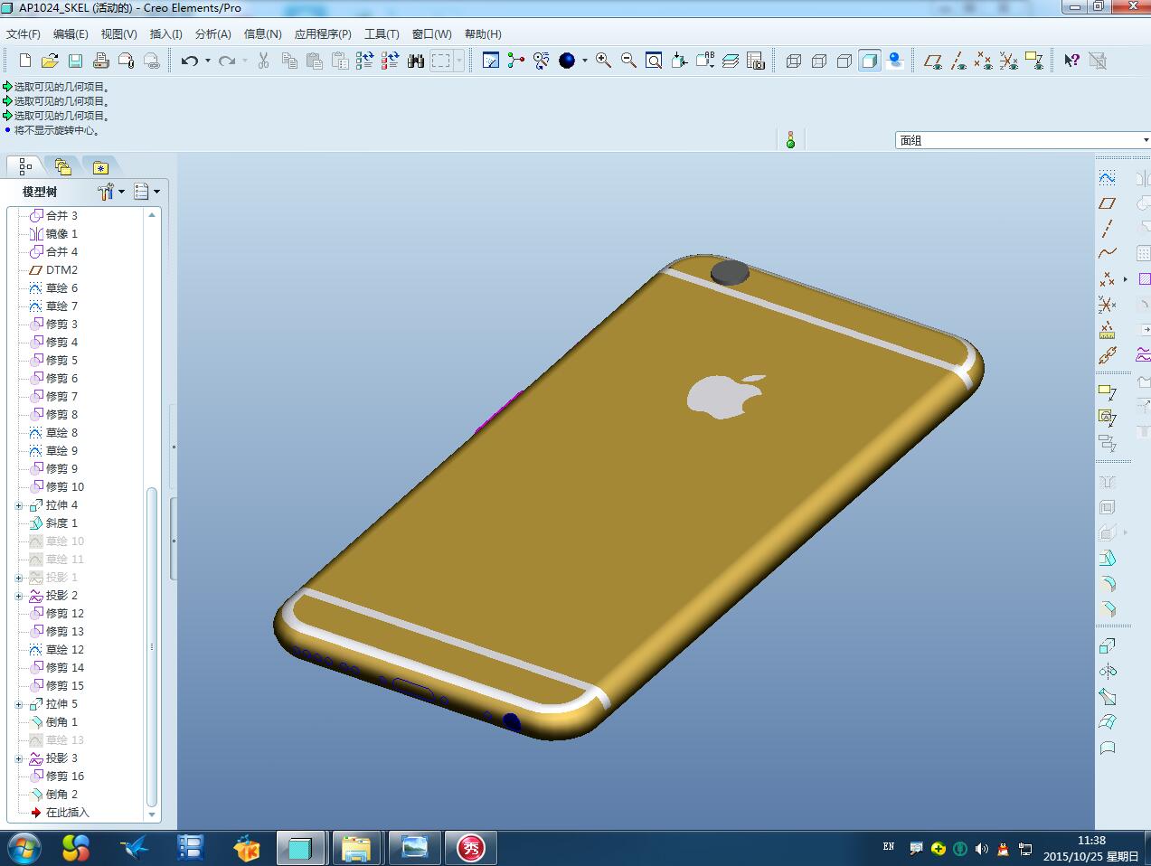The height and width of the screenshot is (866, 1151).
Task: Open the appearance gallery dropdown arrow
Action: (585, 61)
